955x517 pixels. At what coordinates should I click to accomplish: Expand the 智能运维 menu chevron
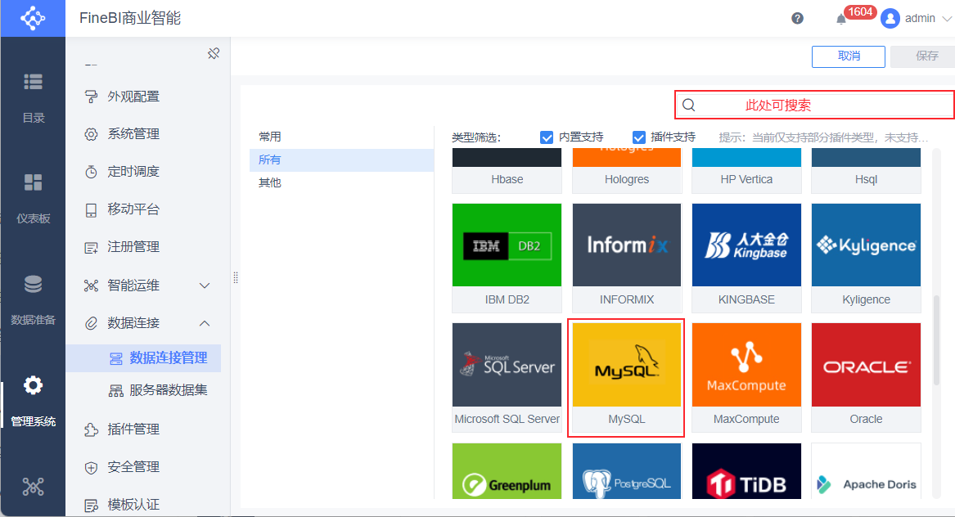pyautogui.click(x=205, y=285)
